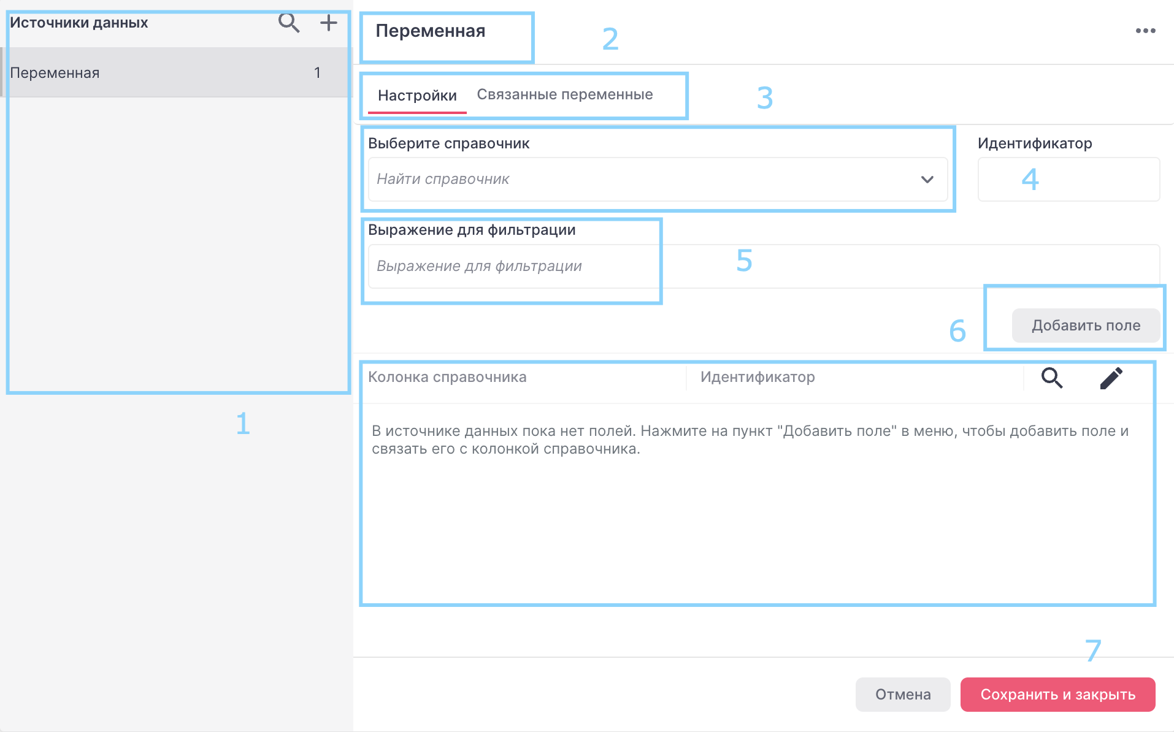
Task: Click into the Найти справочник combo box
Action: pyautogui.click(x=638, y=180)
